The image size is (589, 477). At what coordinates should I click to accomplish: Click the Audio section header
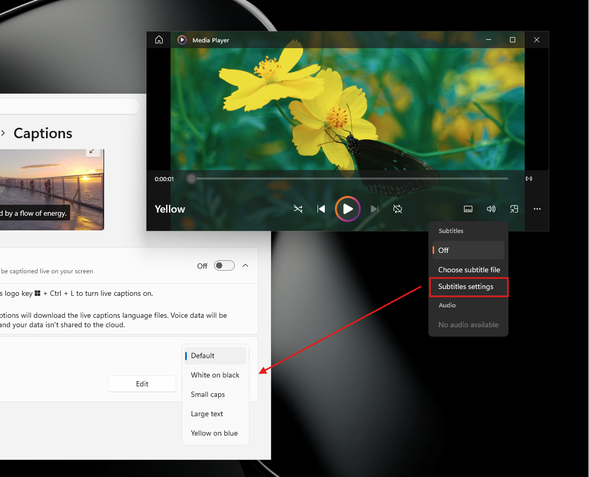click(447, 305)
